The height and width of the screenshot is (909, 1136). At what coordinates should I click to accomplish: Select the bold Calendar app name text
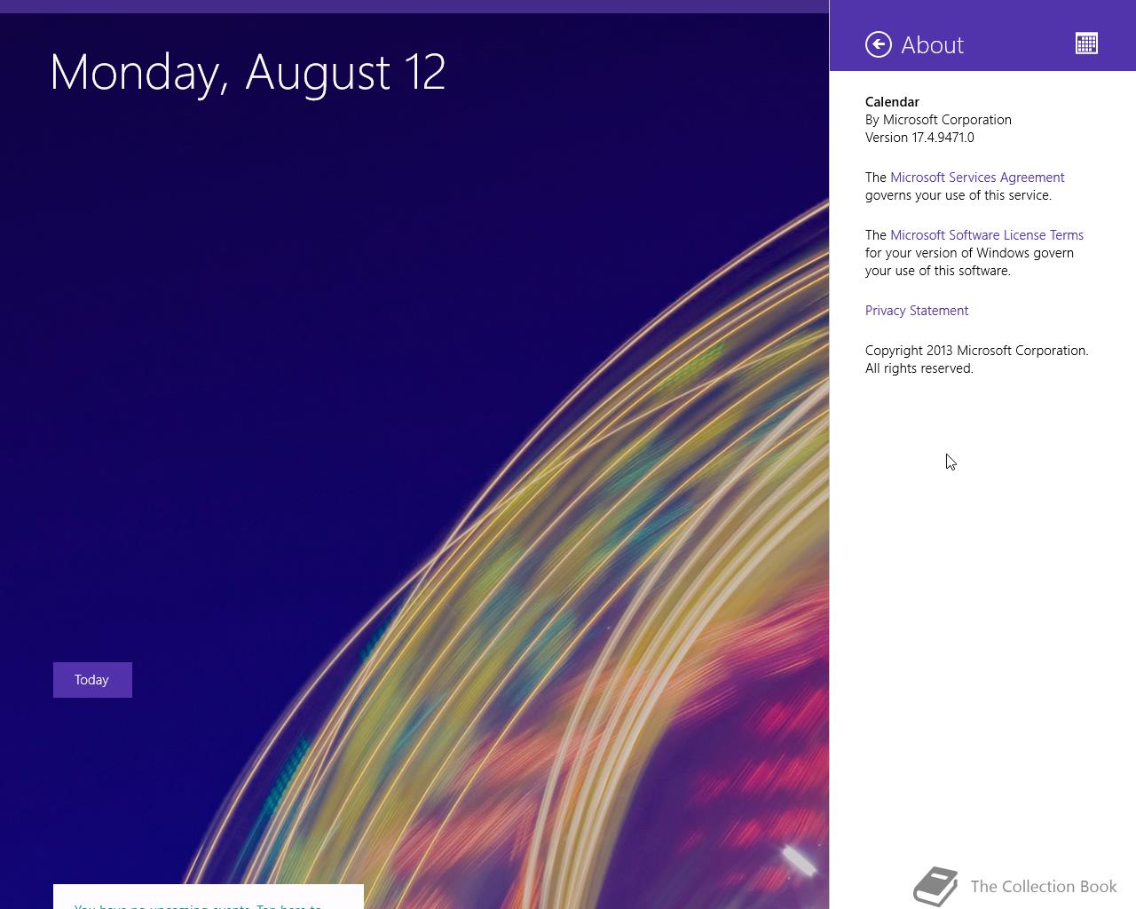point(892,102)
